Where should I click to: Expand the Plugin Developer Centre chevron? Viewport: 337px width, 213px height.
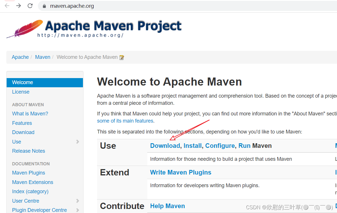pos(78,210)
